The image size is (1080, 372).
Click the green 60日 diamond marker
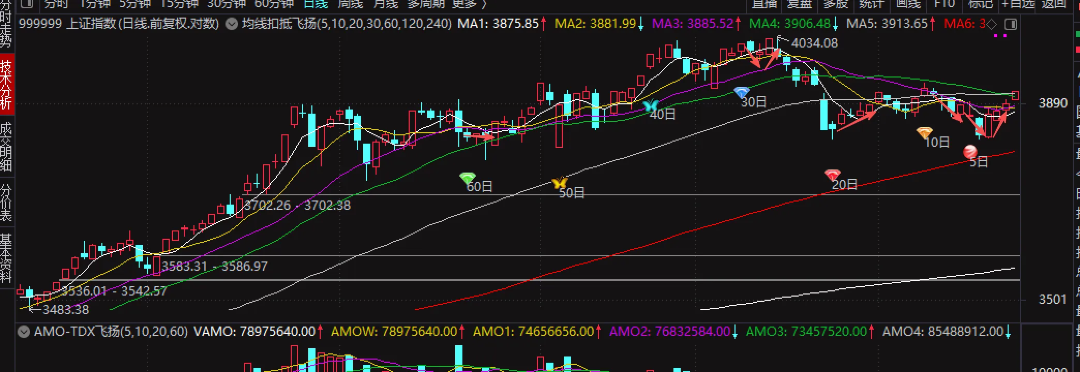pos(467,179)
